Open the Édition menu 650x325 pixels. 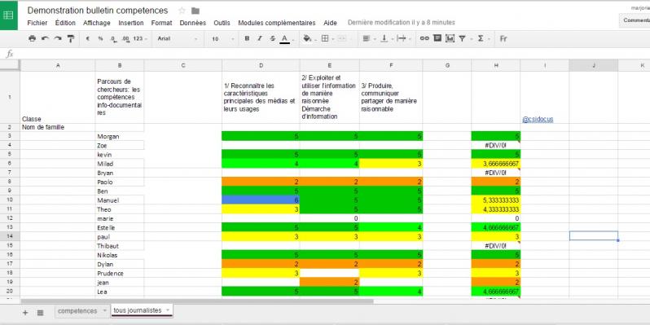click(65, 23)
